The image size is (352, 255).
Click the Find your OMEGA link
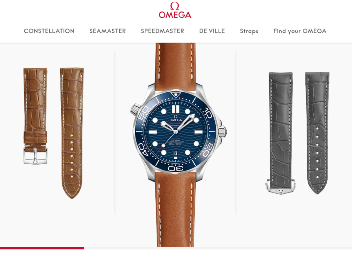[x=300, y=31]
